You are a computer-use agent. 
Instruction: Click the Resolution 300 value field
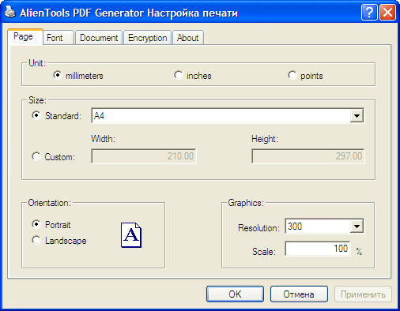(318, 227)
